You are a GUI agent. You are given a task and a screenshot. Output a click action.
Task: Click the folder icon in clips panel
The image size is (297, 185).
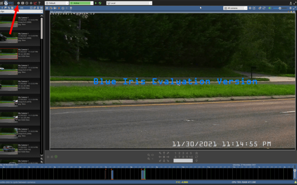coord(12,8)
